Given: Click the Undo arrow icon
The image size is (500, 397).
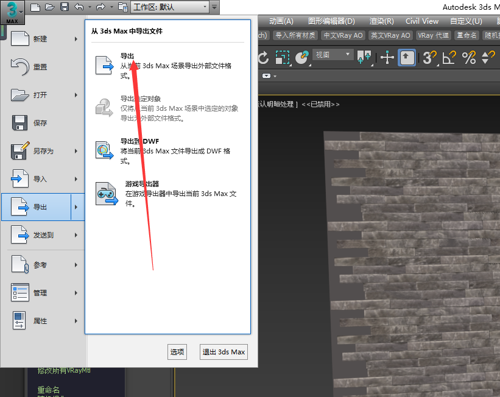Looking at the screenshot, I should 79,7.
